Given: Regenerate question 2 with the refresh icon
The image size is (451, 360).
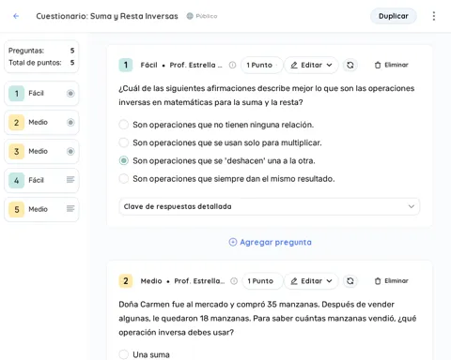Looking at the screenshot, I should (x=350, y=281).
